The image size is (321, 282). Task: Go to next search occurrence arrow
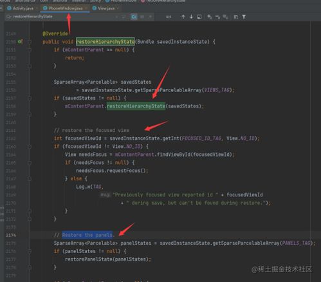191,17
